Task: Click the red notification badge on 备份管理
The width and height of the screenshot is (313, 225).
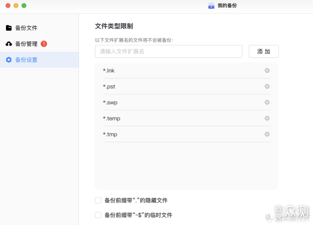Action: point(44,44)
